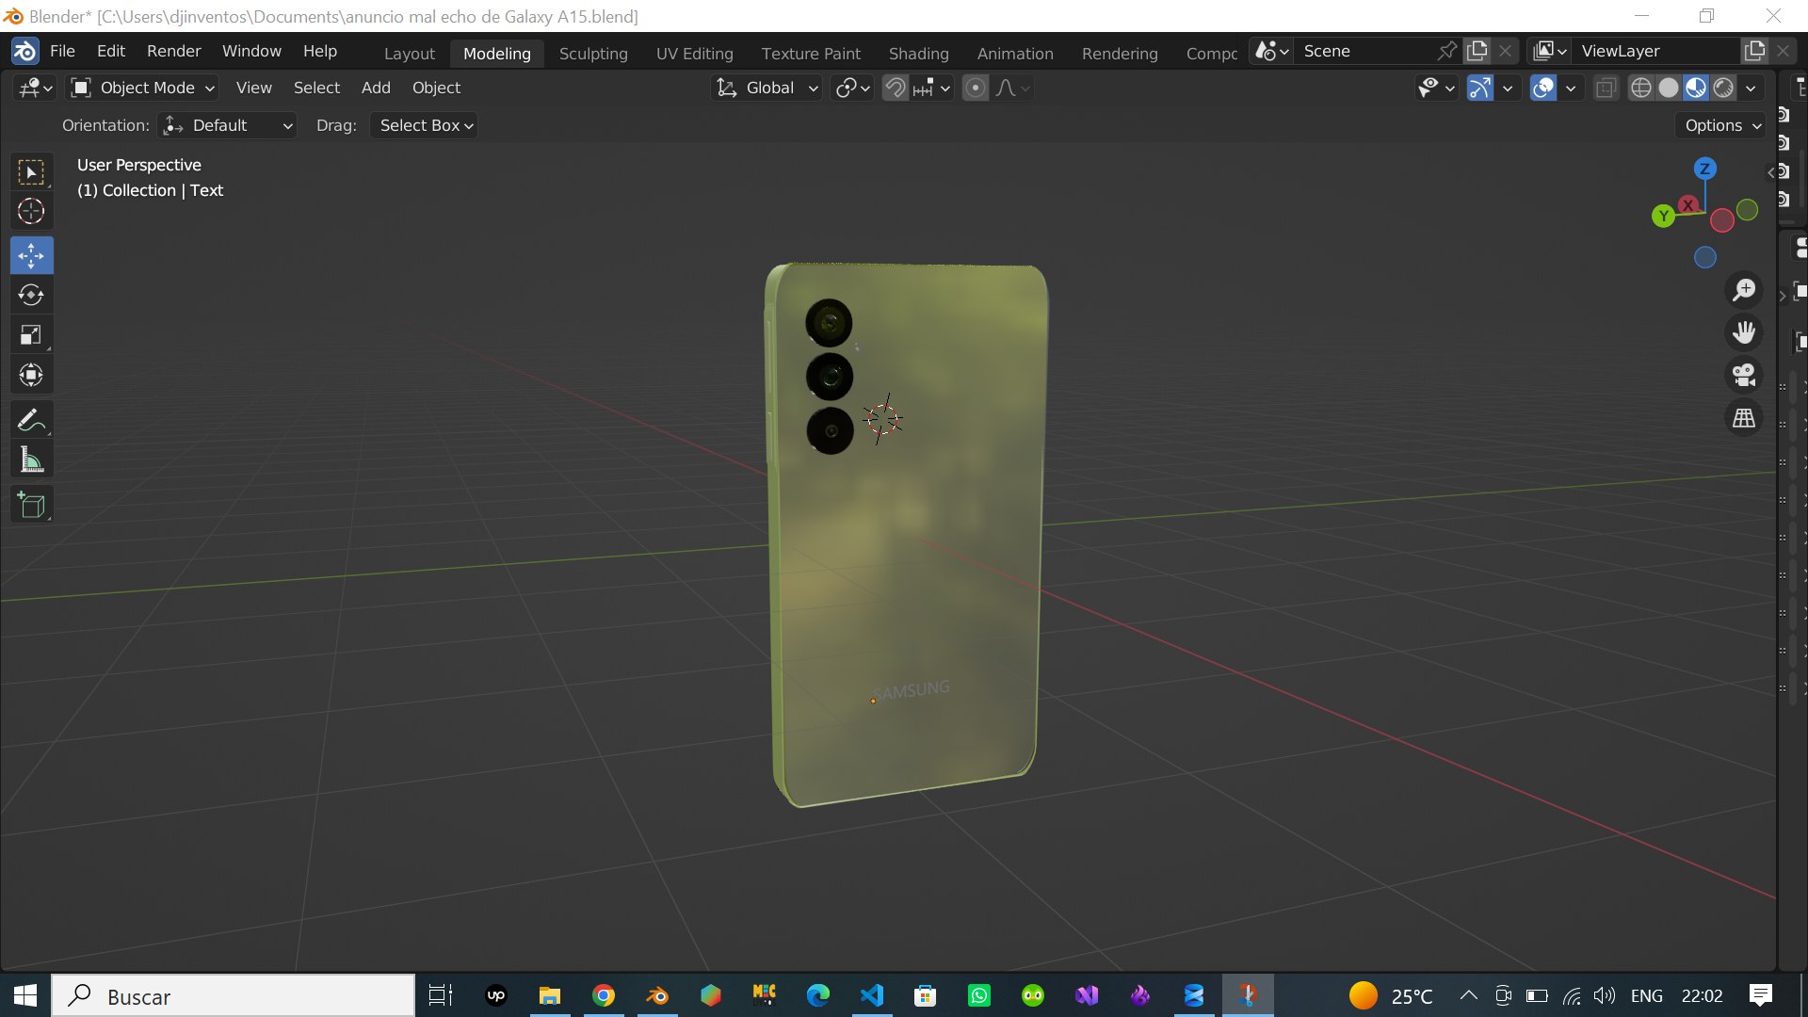Switch to the Sculpting workspace tab

(x=593, y=54)
